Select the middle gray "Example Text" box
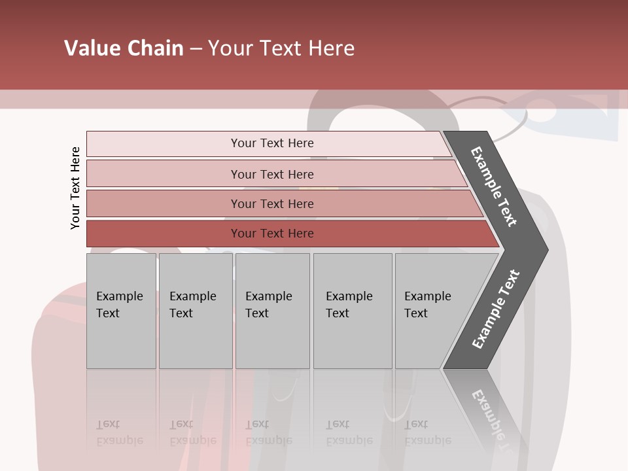The width and height of the screenshot is (628, 471). [272, 311]
